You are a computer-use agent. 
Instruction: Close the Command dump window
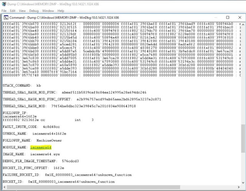239,17
